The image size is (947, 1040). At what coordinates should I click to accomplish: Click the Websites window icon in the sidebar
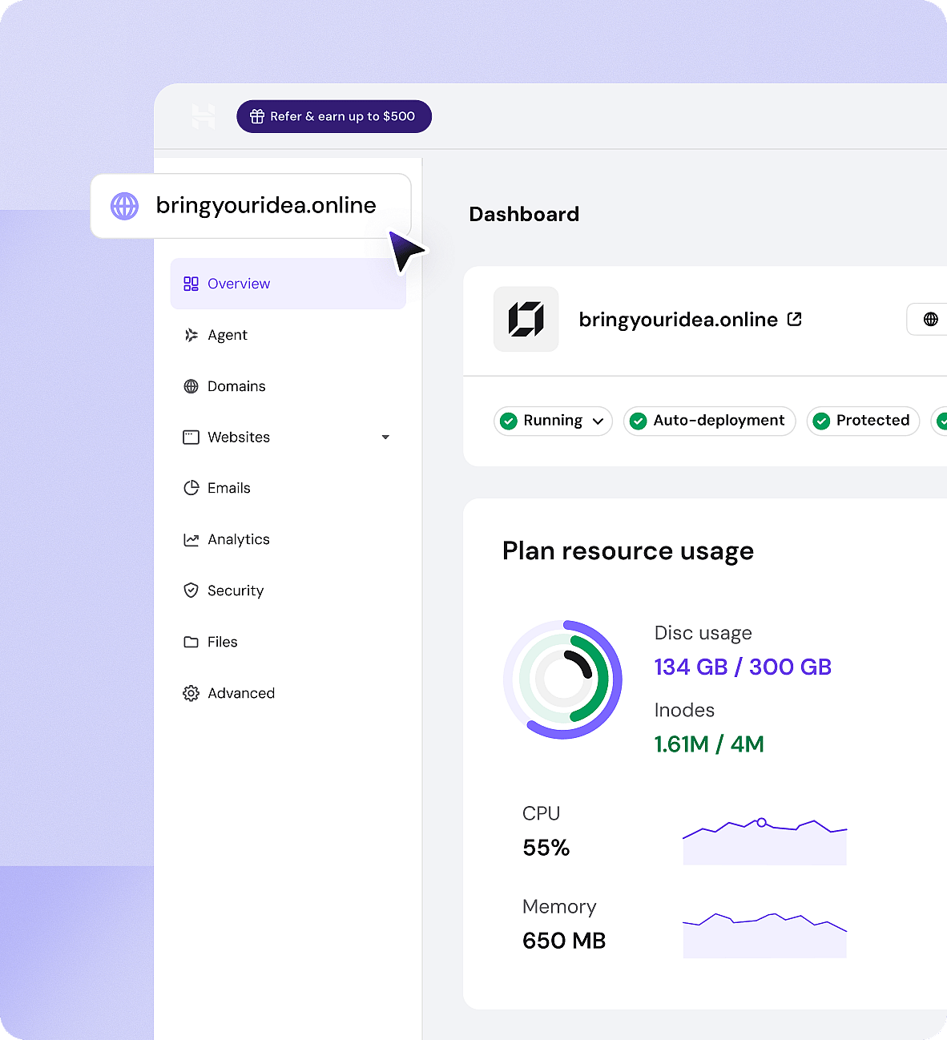[x=191, y=437]
